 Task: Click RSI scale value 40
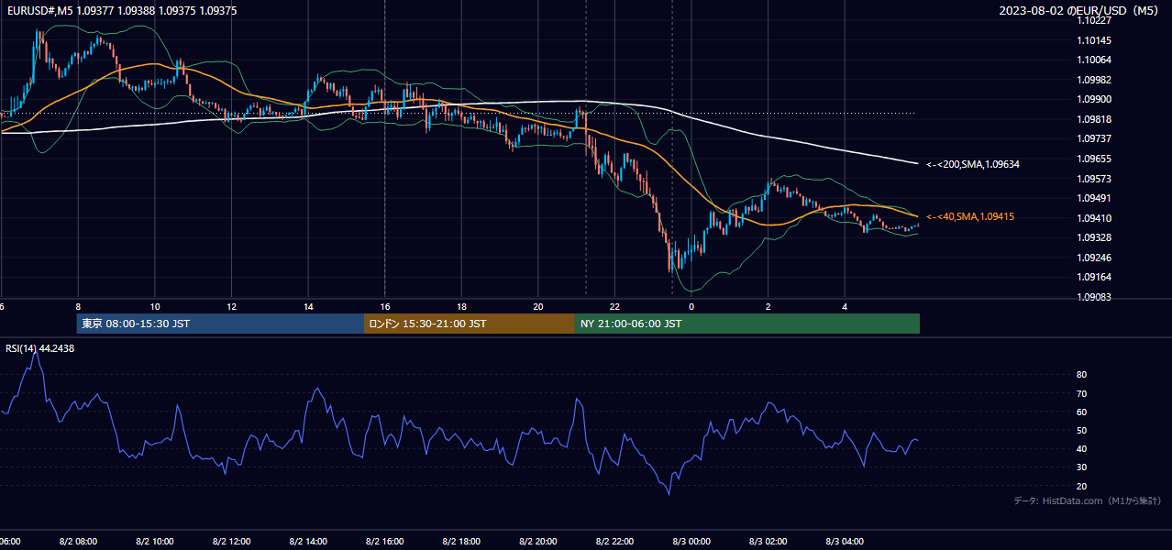click(1081, 448)
